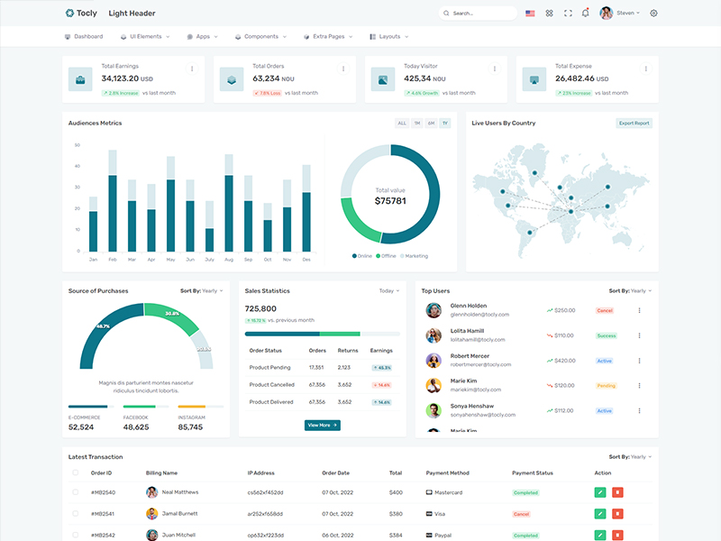Screen dimensions: 721x541
Task: Open the Lolita Hamill row options menu
Action: coord(639,335)
